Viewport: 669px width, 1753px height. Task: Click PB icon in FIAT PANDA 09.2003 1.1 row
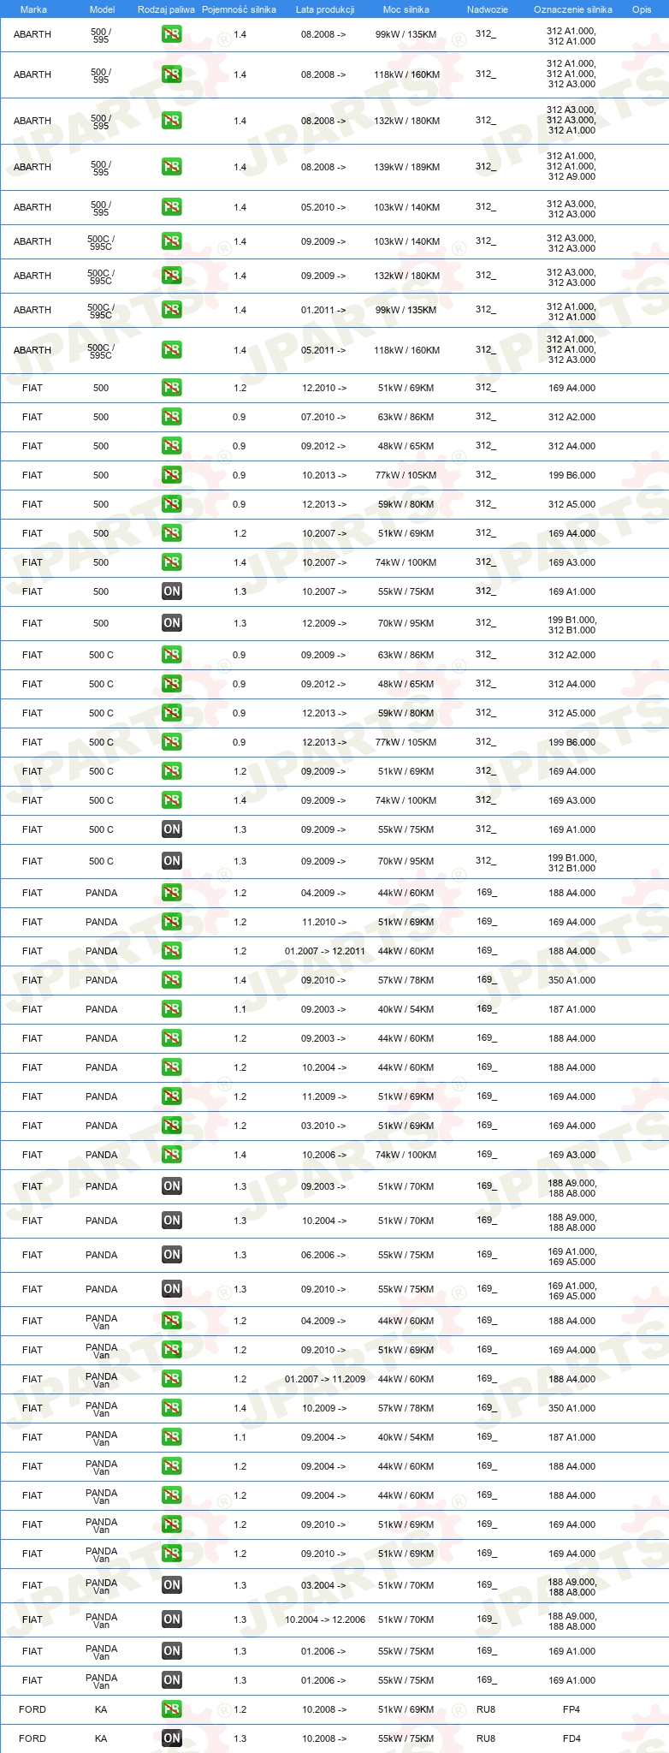click(171, 1009)
